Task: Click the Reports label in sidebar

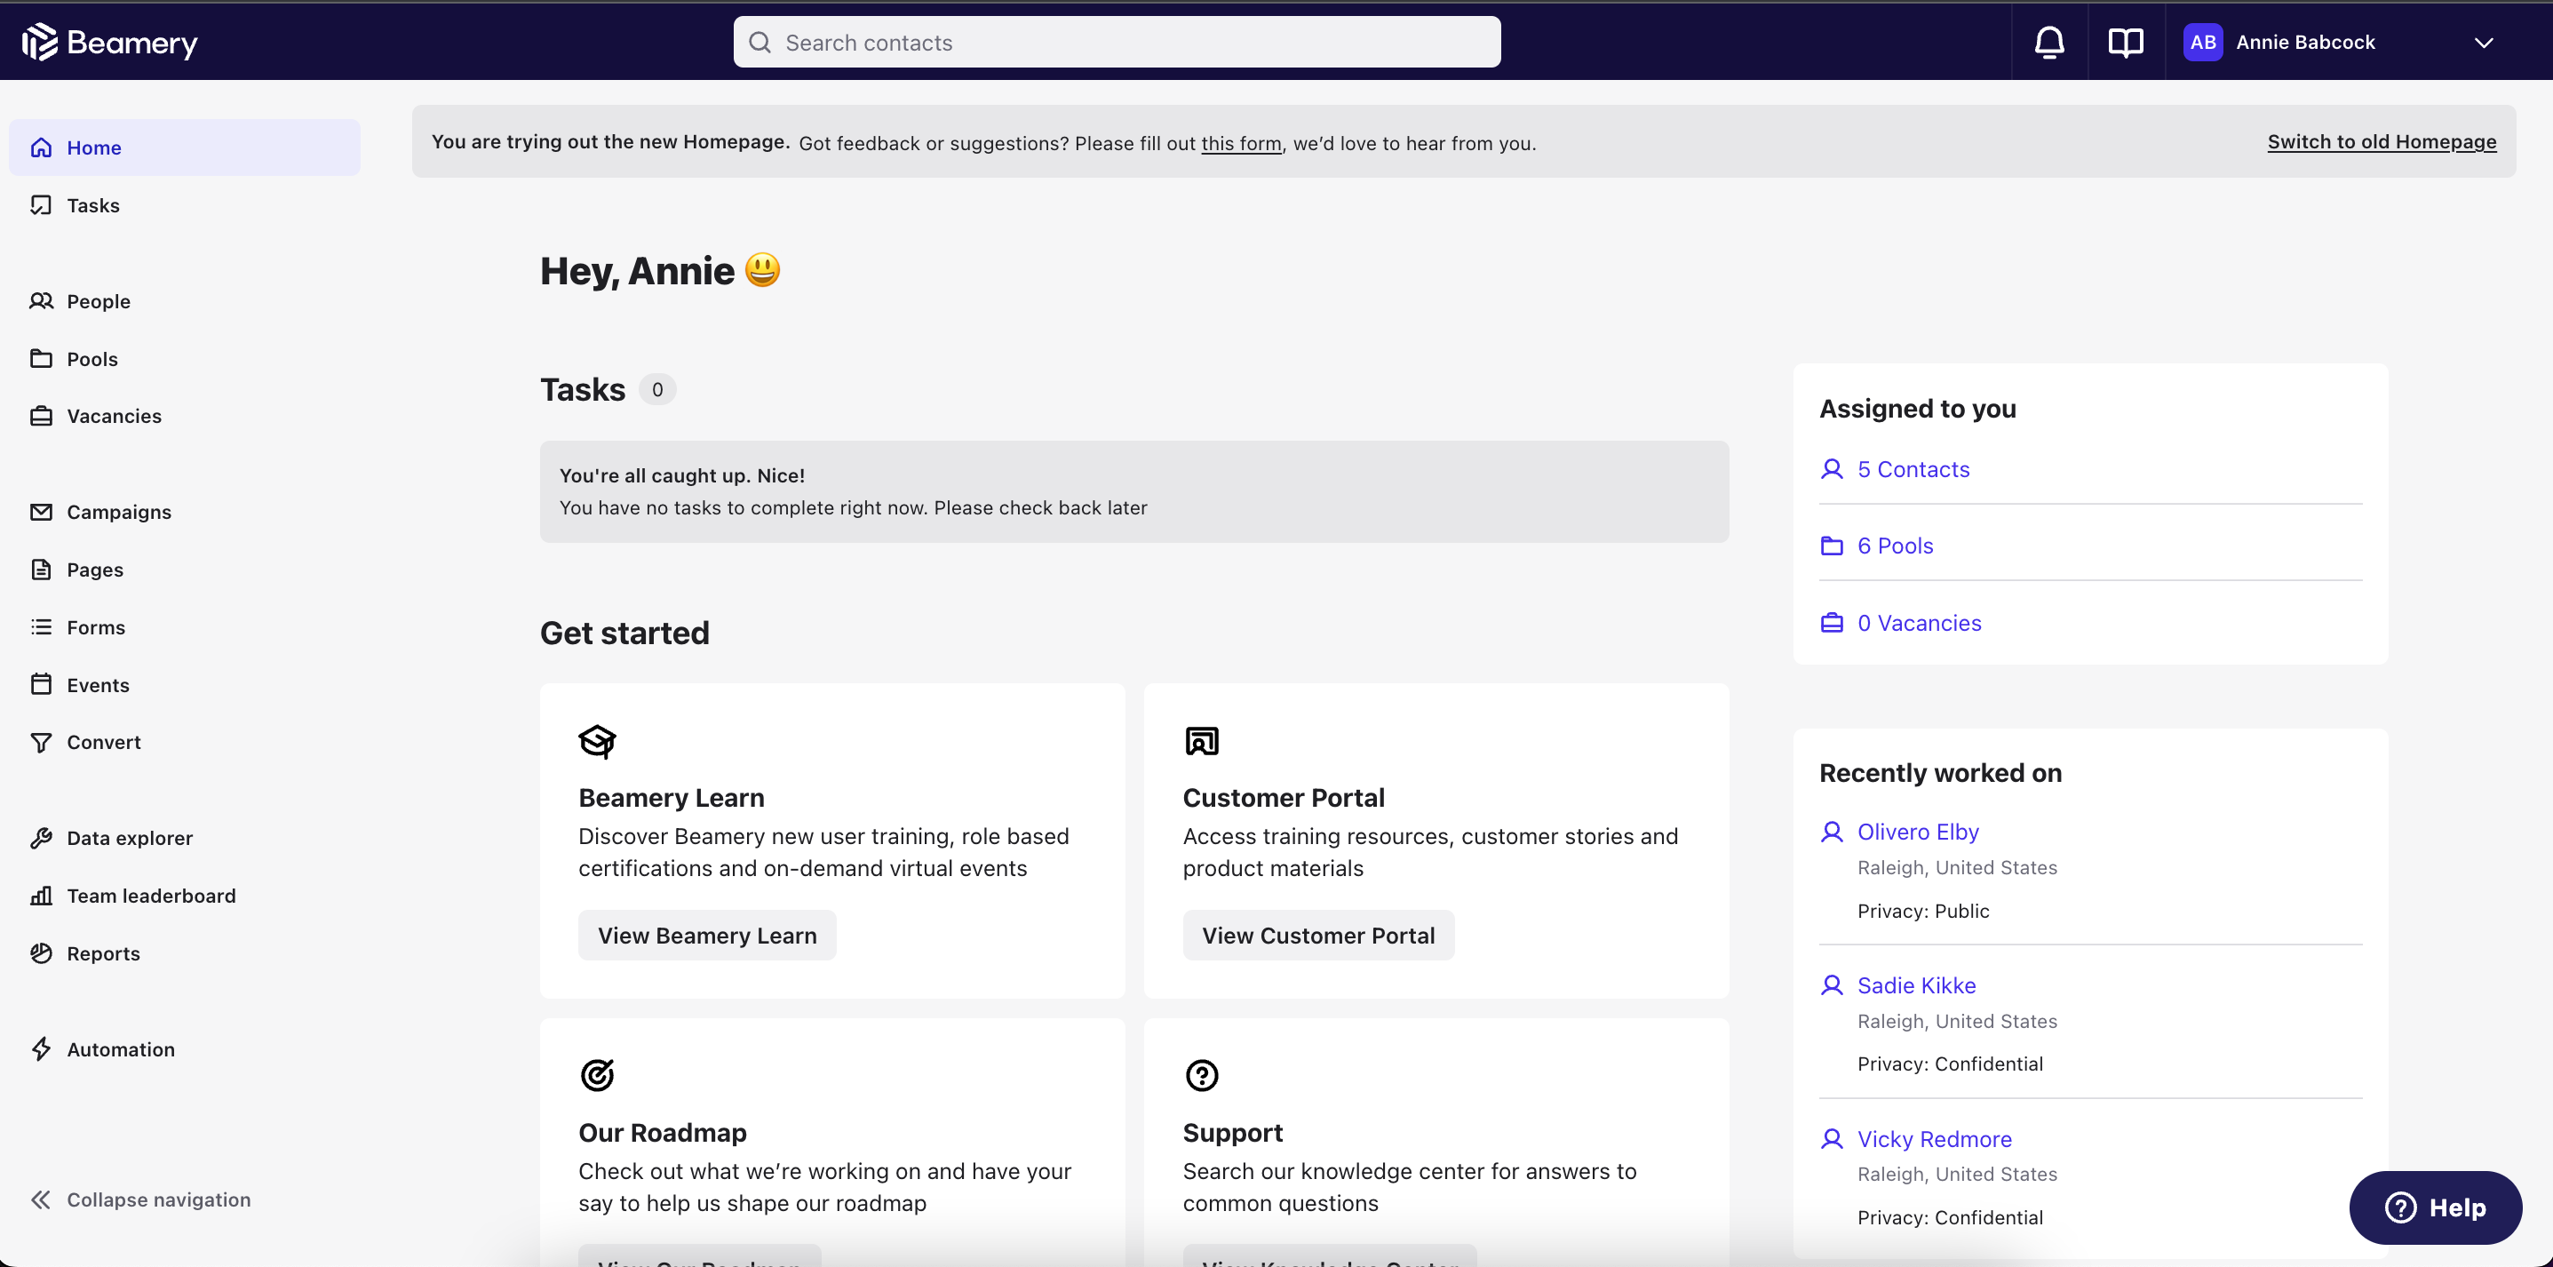Action: click(103, 953)
